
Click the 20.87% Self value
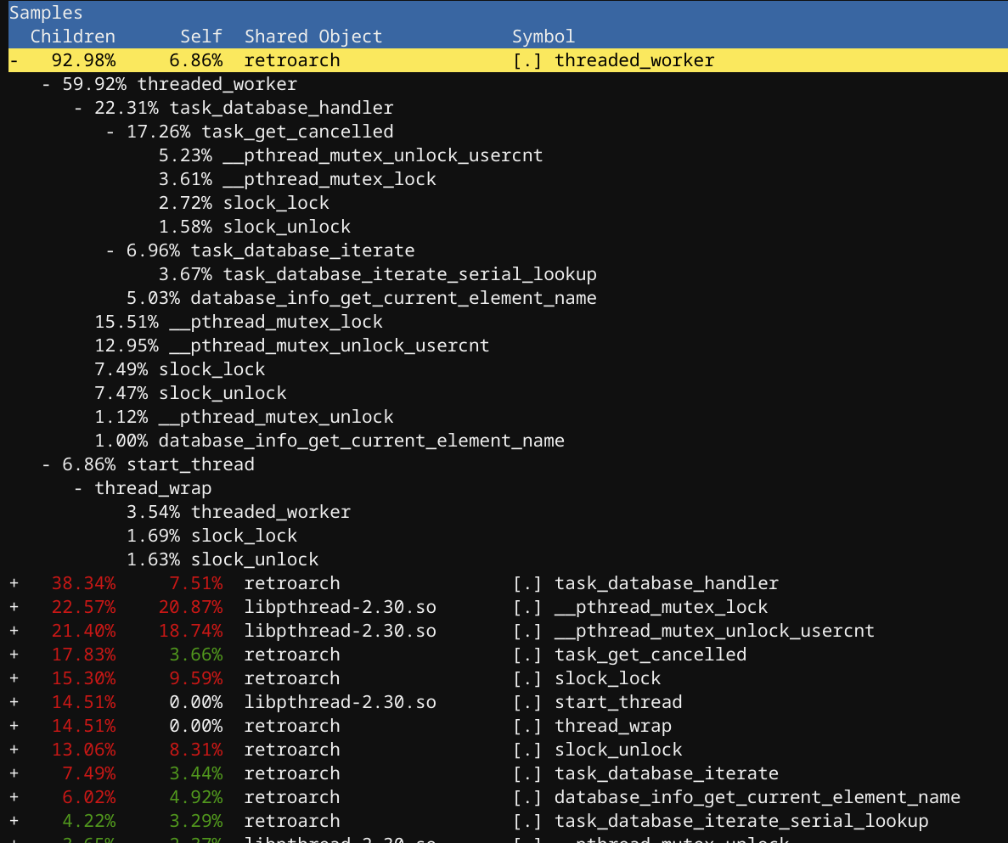[191, 607]
